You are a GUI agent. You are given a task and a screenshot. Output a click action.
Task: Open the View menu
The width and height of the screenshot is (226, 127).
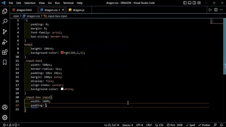pyautogui.click(x=42, y=3)
